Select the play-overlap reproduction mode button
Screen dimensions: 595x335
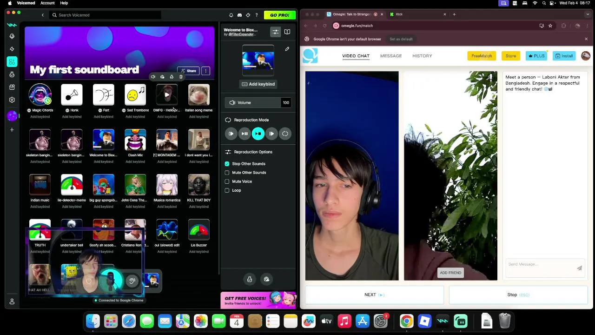271,134
